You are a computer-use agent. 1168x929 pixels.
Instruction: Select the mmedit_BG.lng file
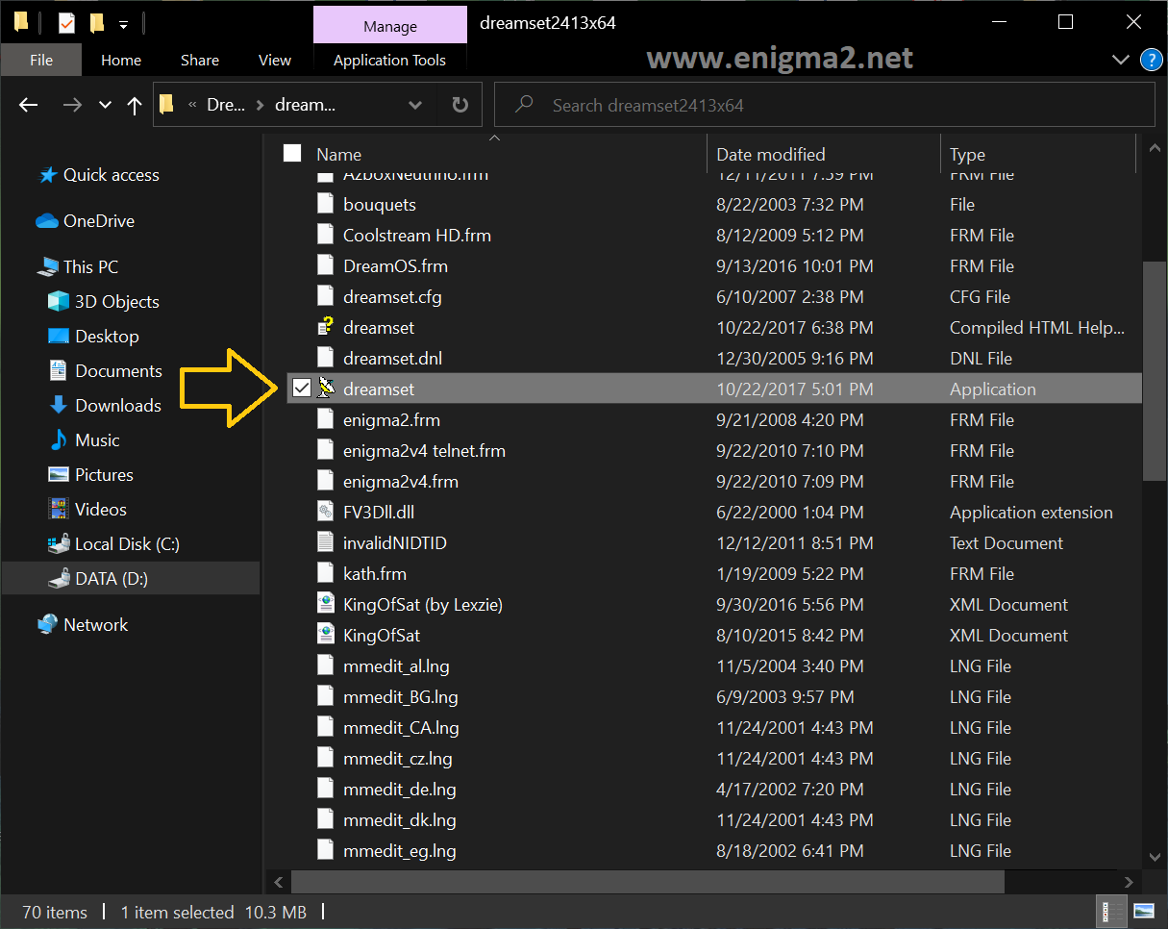click(x=401, y=696)
